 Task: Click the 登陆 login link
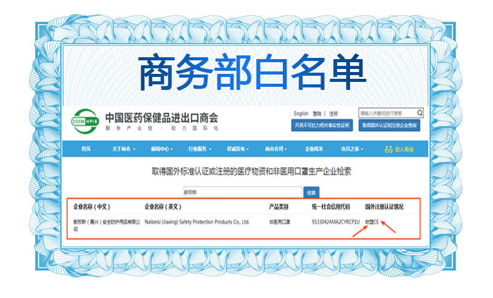(x=317, y=114)
